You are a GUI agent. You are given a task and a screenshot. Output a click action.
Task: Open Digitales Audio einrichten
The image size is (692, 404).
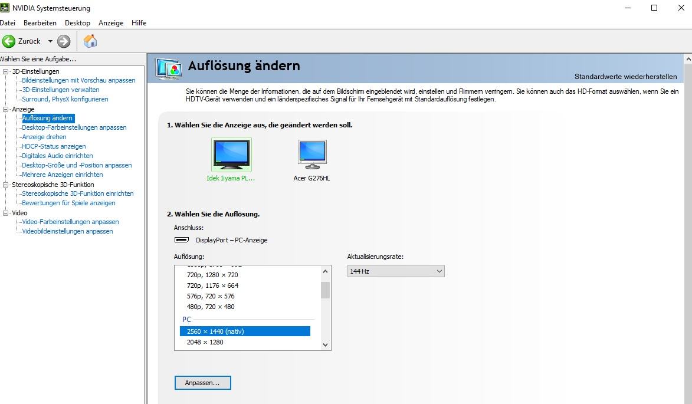click(57, 156)
